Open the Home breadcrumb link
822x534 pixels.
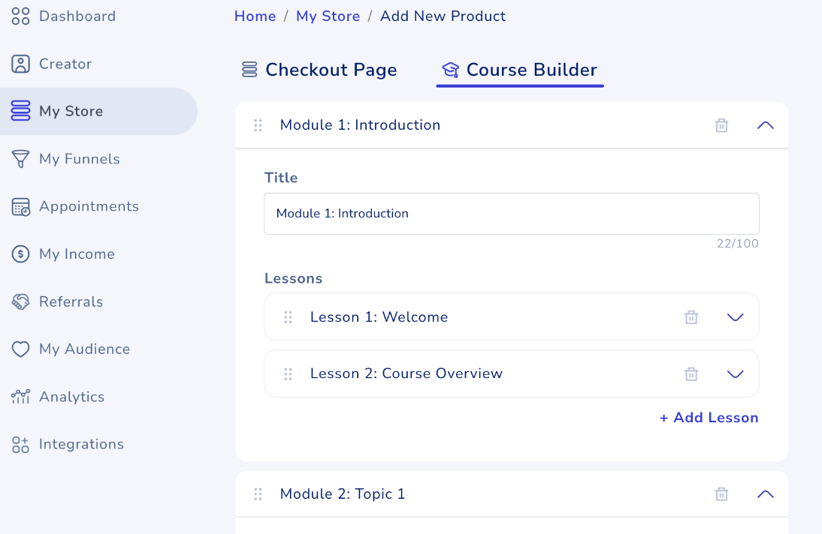pos(255,16)
